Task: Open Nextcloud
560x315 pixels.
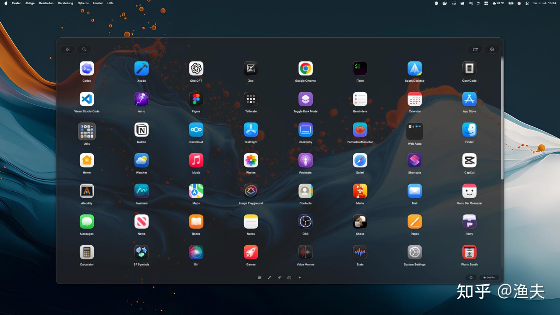Action: (x=196, y=130)
